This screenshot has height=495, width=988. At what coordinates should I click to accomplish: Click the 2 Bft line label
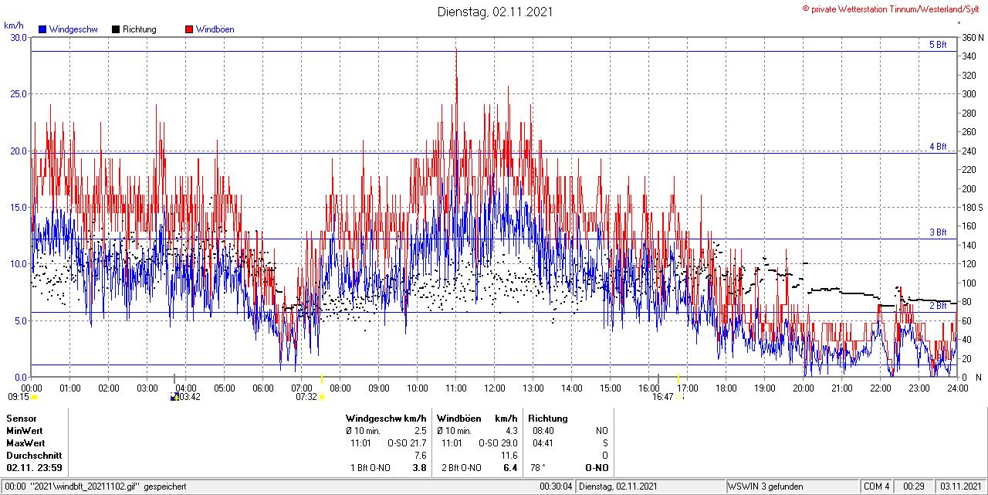tap(938, 306)
